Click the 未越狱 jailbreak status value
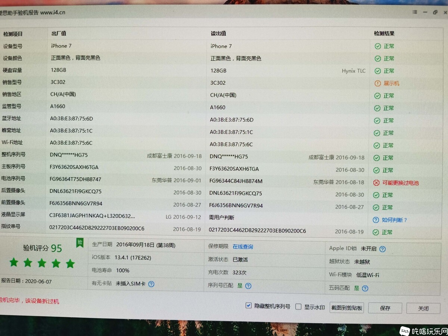 [362, 262]
